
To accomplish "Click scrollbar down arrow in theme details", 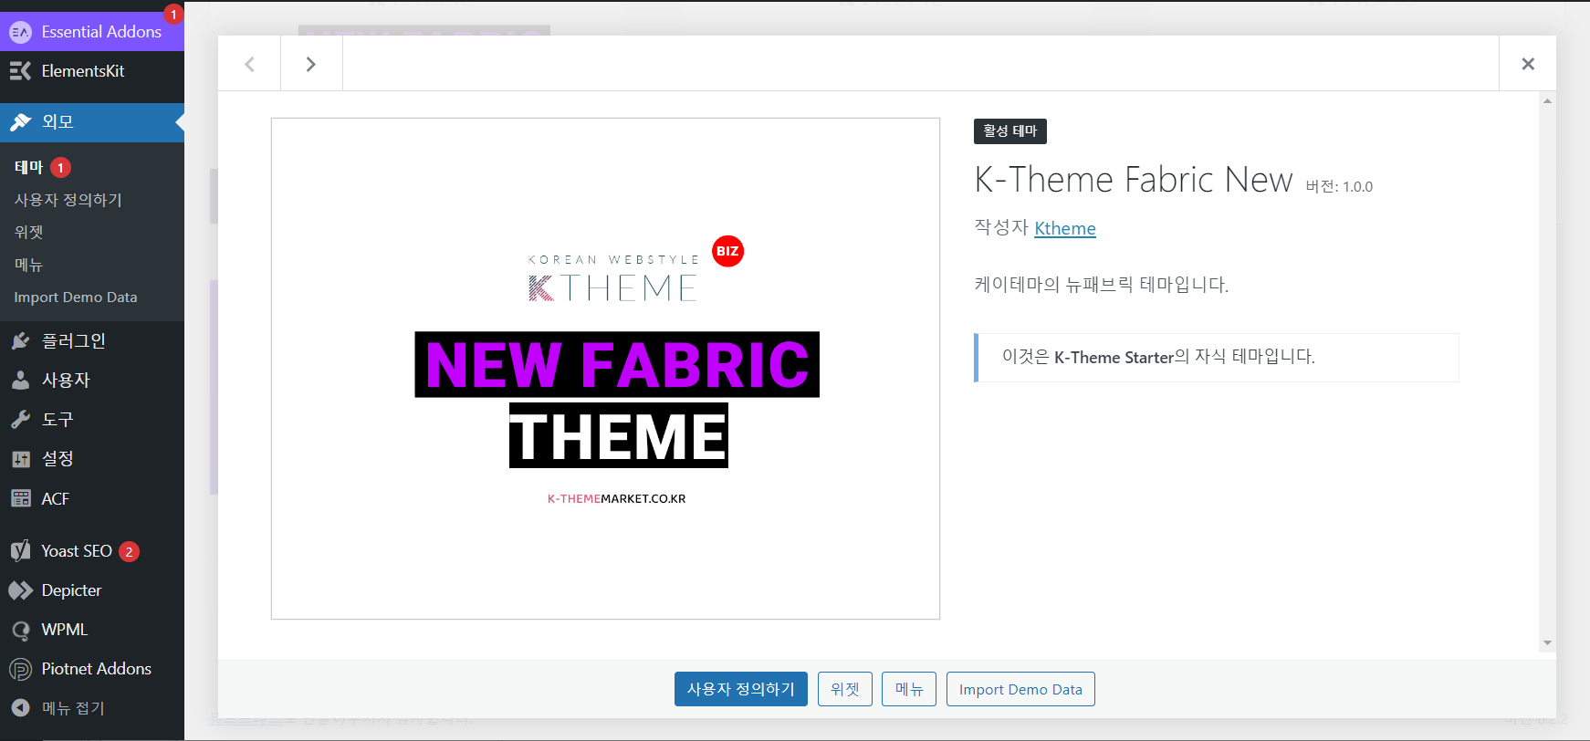I will pos(1547,643).
